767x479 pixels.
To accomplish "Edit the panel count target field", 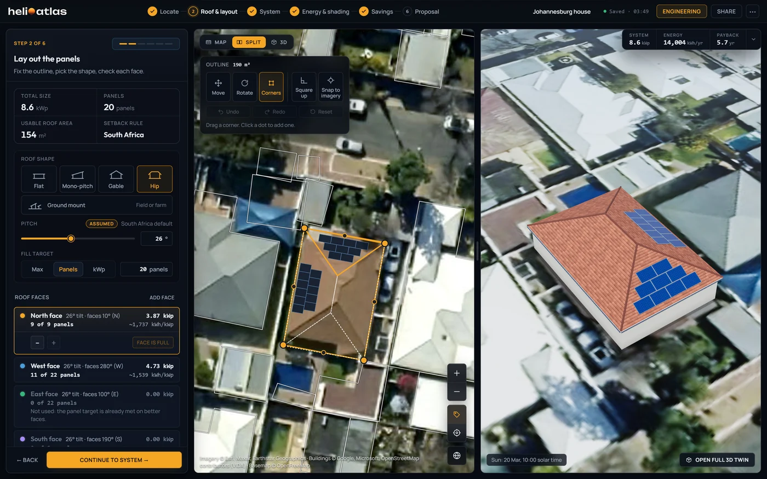I will click(146, 269).
